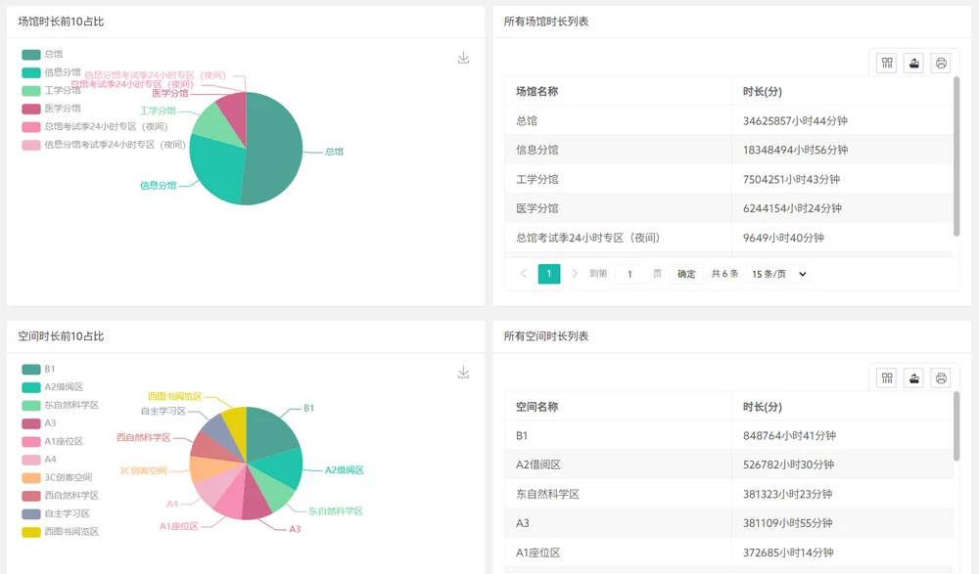Select the 9649小时40分钟 duration cell
979x574 pixels.
(x=843, y=238)
